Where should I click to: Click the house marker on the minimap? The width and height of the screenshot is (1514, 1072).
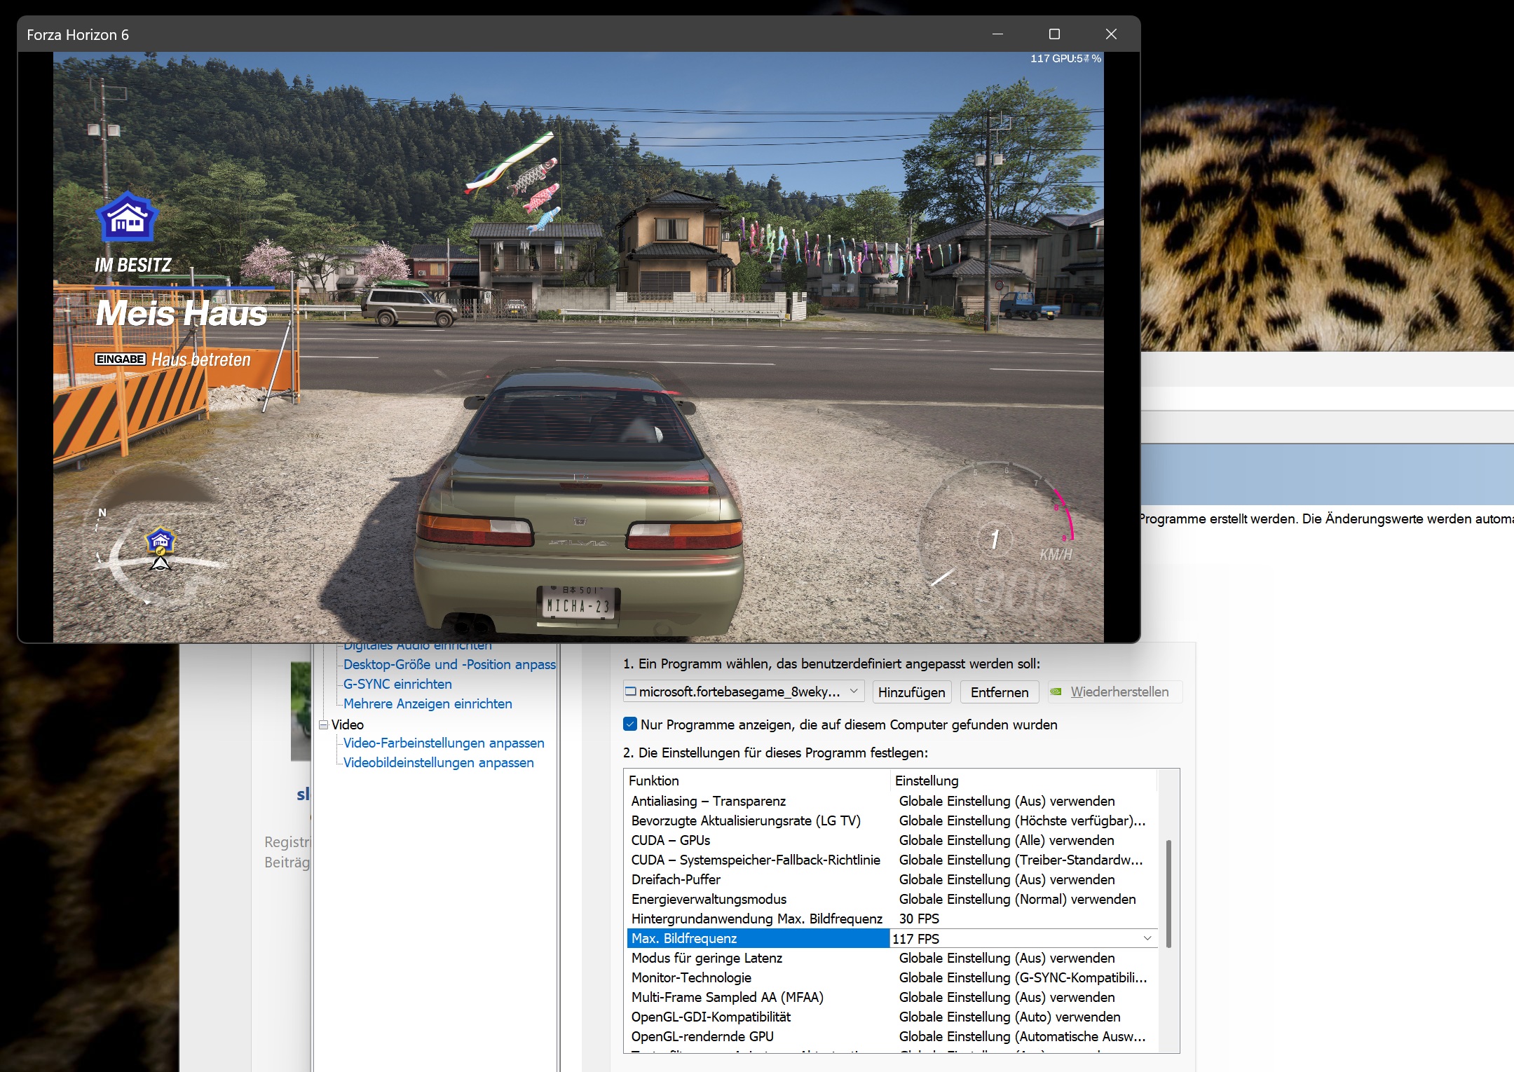click(161, 541)
